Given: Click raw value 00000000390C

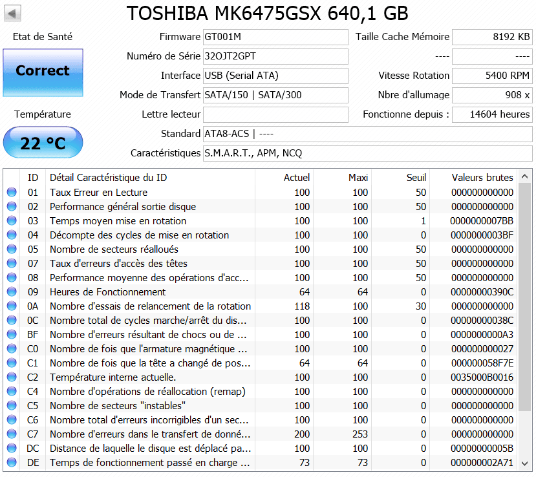Looking at the screenshot, I should click(x=482, y=291).
